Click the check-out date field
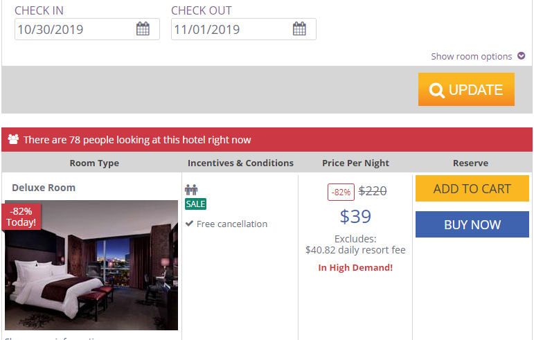Screen dimensions: 534x340 click(x=244, y=29)
